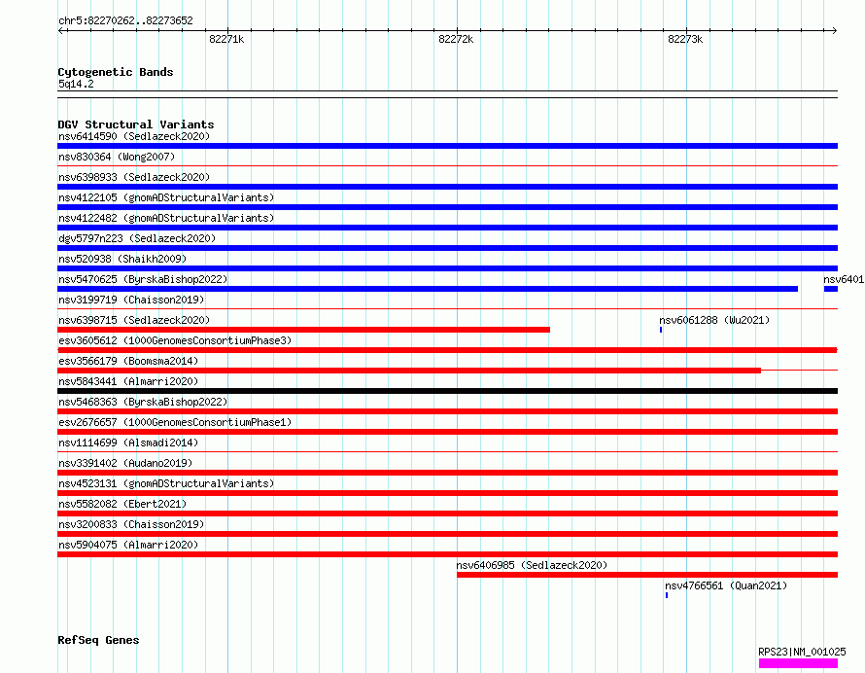Click the nsv5582082 (Ebert2021) label
865x673 pixels.
(122, 504)
